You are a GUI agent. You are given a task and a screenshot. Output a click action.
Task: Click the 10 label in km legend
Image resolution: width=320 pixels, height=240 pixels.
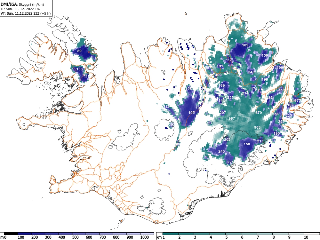click(x=306, y=237)
